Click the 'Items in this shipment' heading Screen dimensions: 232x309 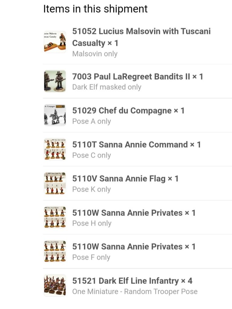coord(95,9)
